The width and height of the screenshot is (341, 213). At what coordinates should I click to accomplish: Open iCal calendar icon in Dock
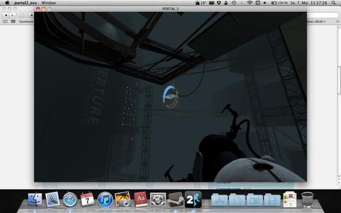87,199
